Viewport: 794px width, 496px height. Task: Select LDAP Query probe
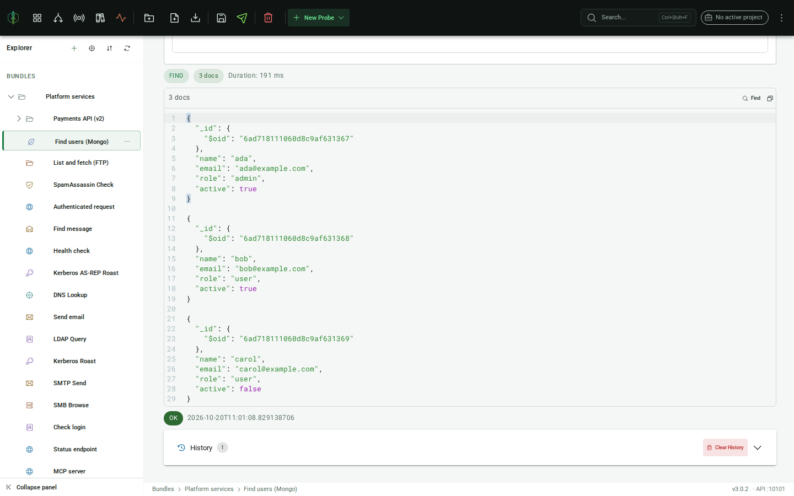[x=71, y=339]
